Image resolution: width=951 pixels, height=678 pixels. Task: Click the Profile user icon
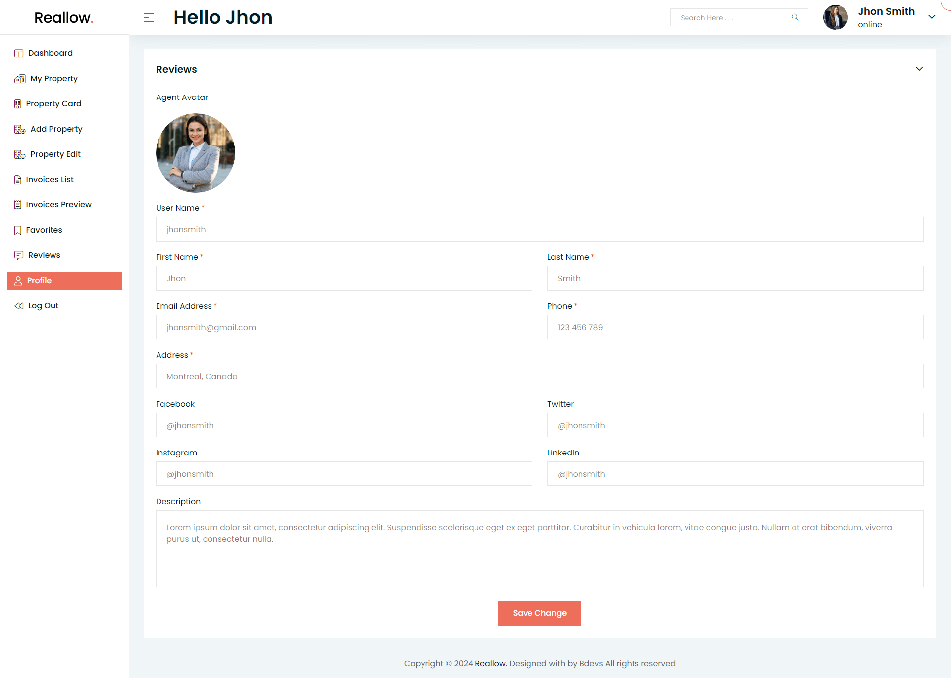coord(18,281)
